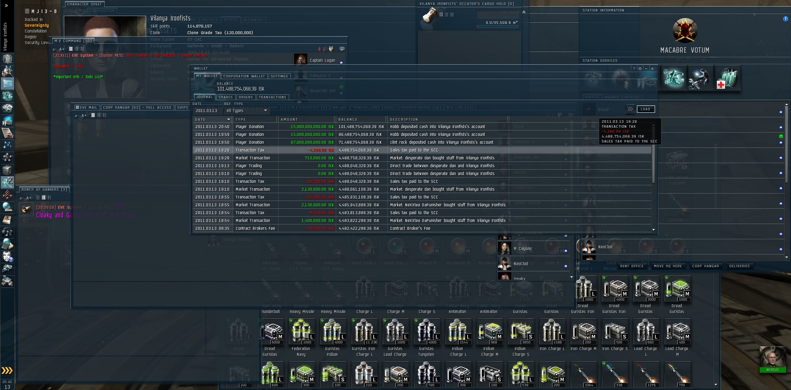791x390 pixels.
Task: Open the Jukebox headphones icon
Action: pos(7,232)
